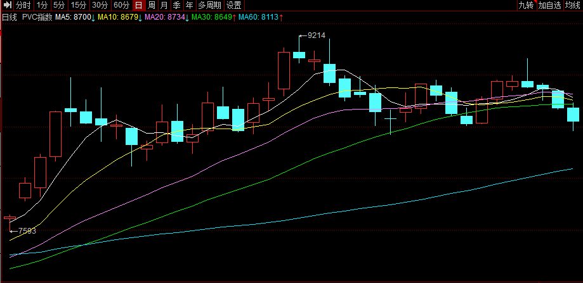Switch to 分时 intraday view

[23, 5]
